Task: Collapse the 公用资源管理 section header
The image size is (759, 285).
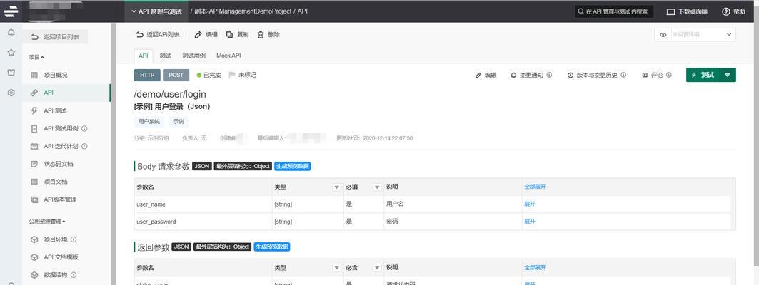Action: pos(47,222)
